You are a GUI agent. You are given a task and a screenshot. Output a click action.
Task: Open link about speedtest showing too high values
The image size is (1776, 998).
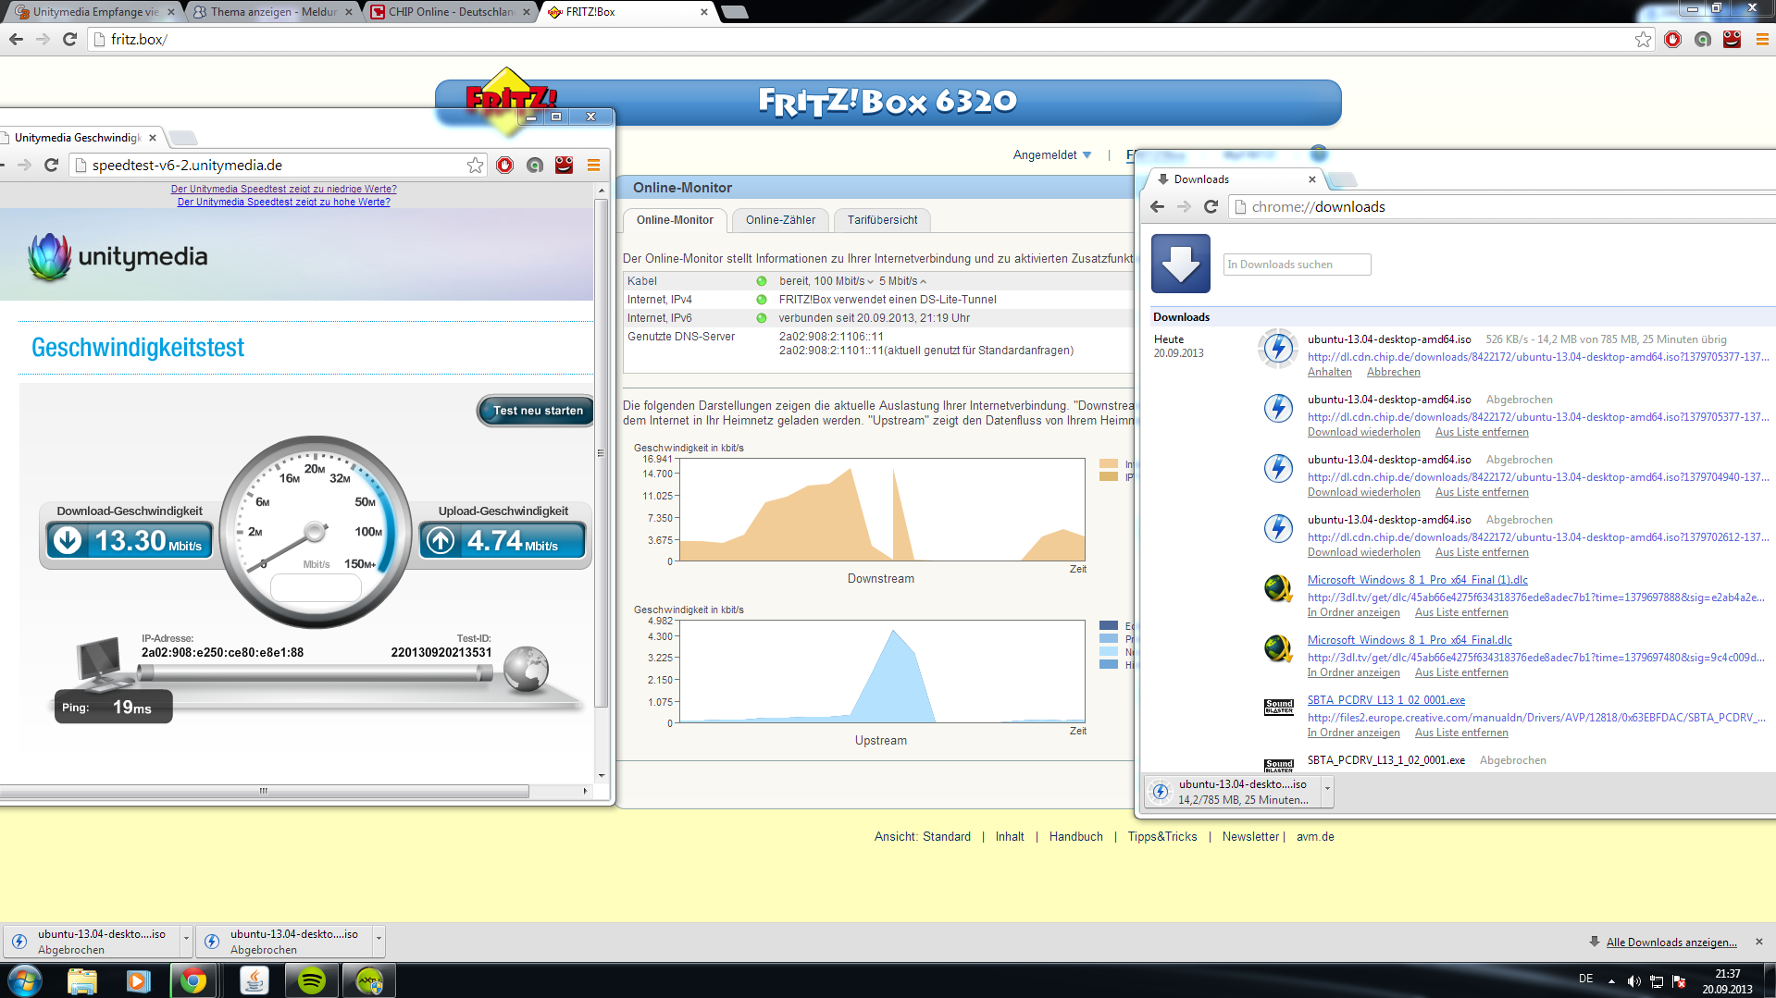click(x=284, y=202)
